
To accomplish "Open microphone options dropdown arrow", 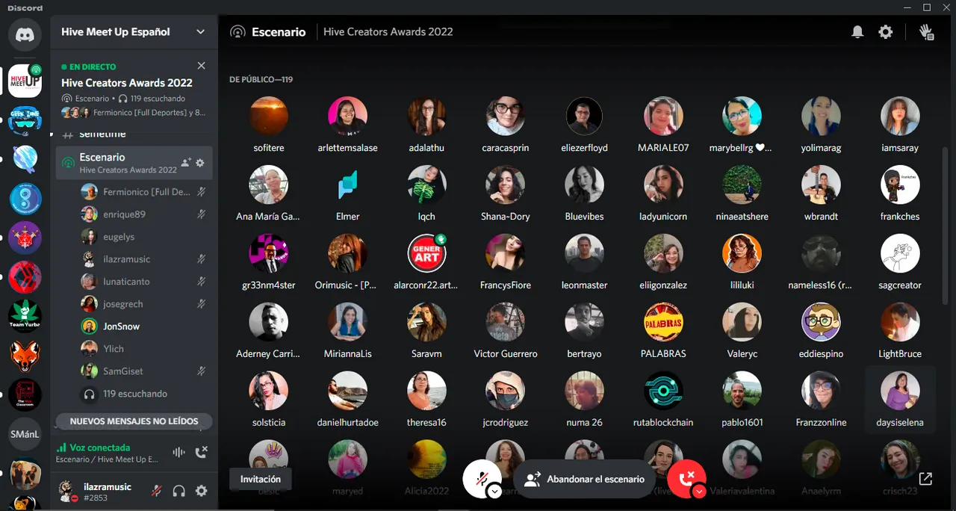I will 494,492.
